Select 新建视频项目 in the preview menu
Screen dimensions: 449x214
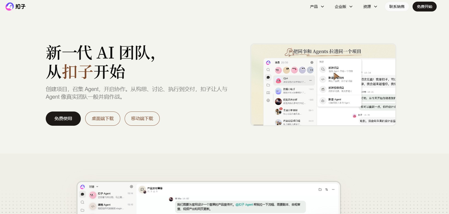click(340, 89)
